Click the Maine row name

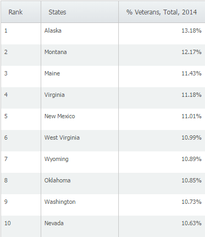(x=52, y=73)
